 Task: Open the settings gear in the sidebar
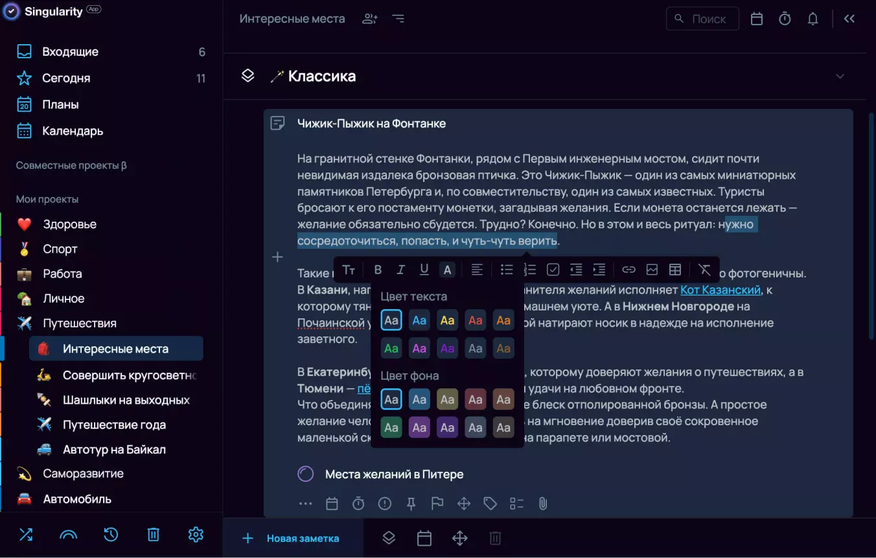(x=196, y=535)
